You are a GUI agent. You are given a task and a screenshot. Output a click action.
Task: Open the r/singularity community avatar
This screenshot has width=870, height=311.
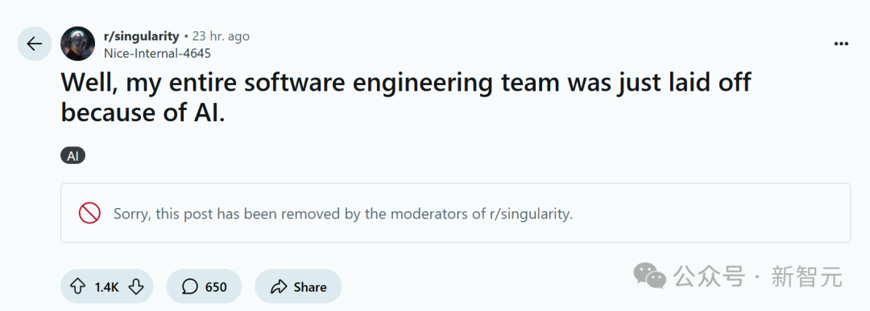click(x=77, y=43)
